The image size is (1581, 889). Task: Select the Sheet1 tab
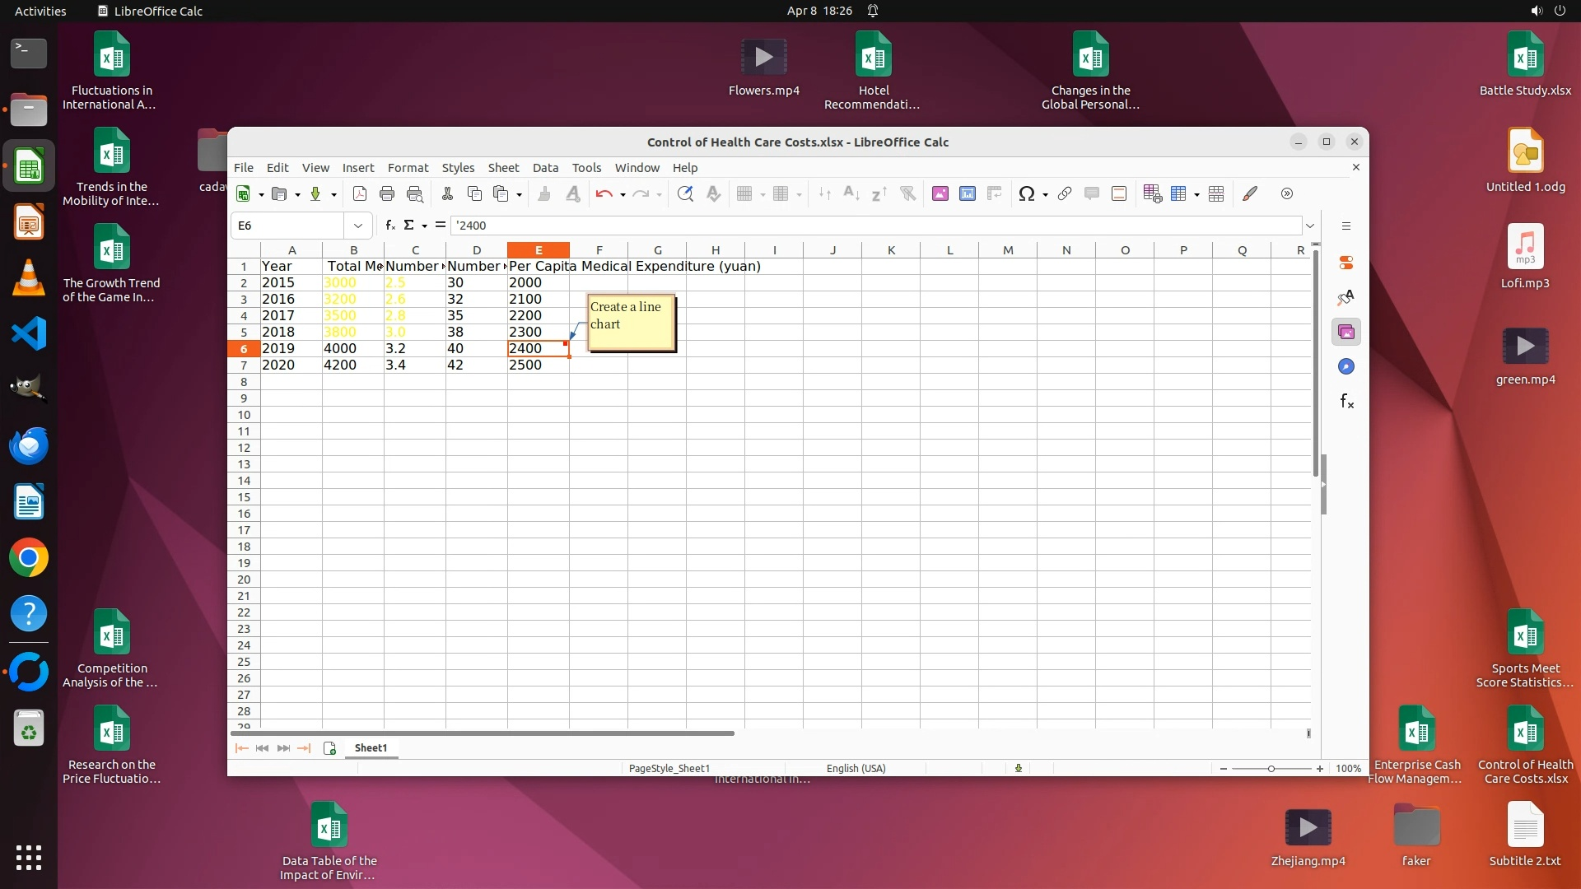click(x=371, y=748)
